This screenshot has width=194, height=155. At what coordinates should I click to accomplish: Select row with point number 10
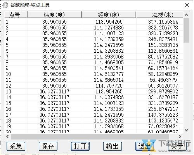coord(94,74)
